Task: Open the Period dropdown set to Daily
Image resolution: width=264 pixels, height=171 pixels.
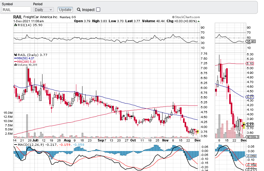Action: click(x=43, y=10)
